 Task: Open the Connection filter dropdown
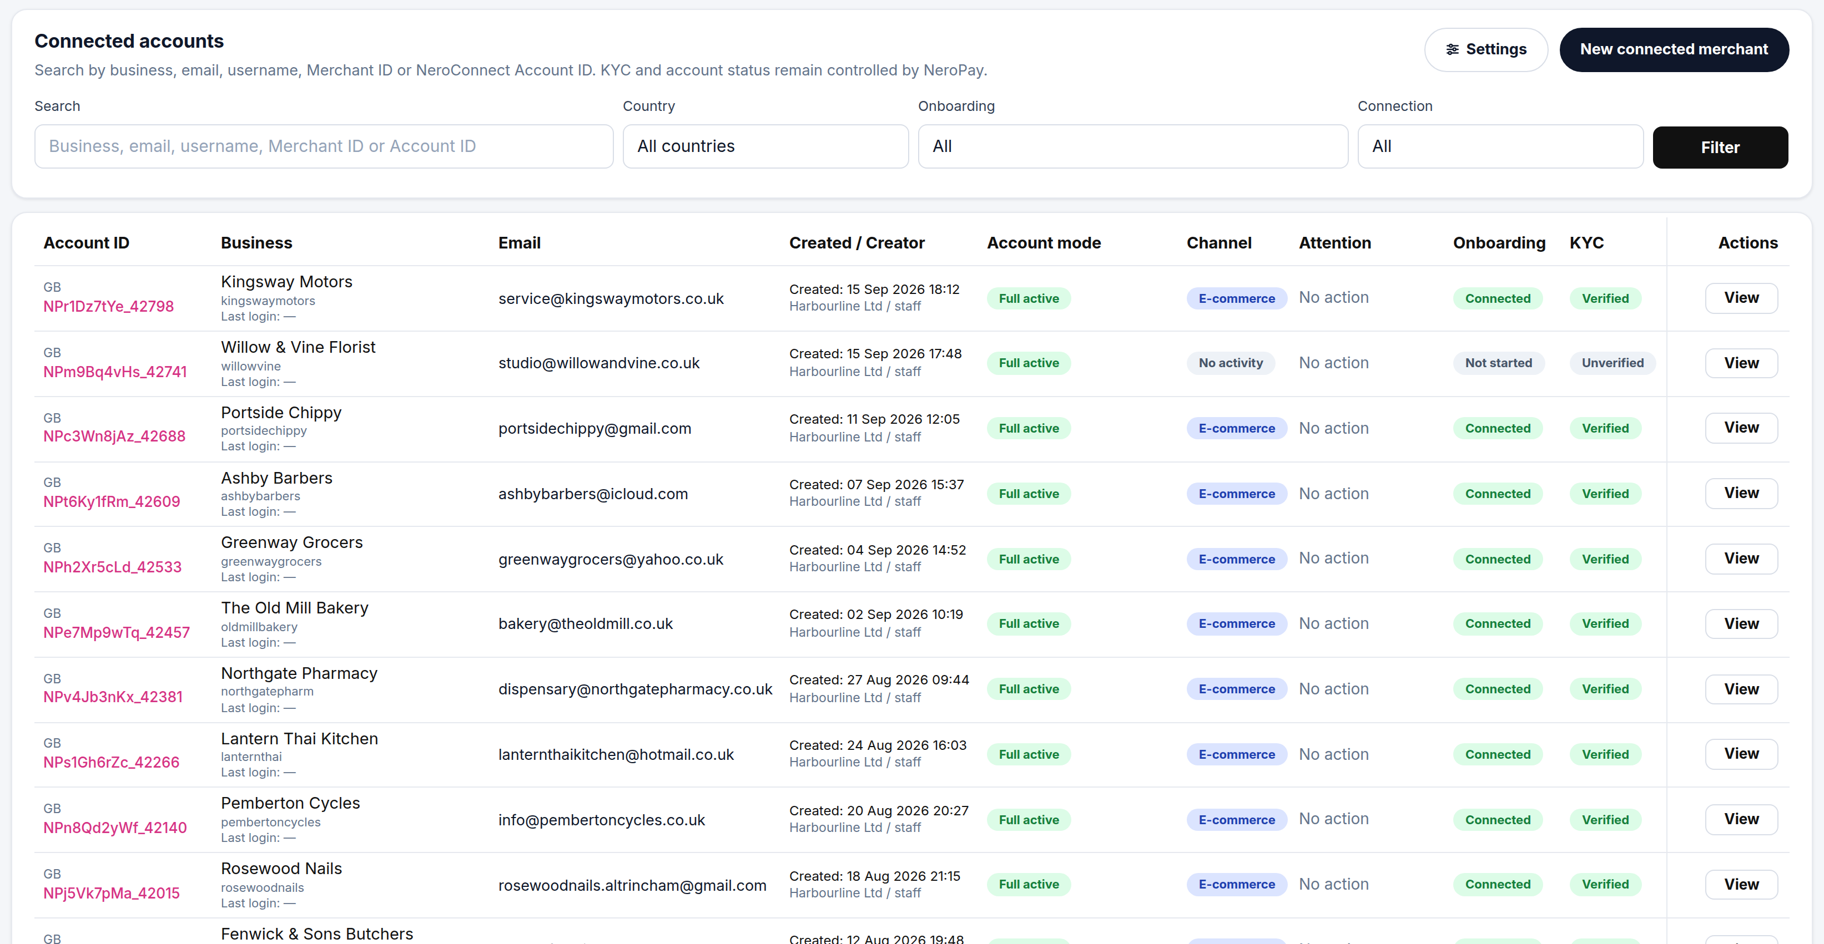click(x=1500, y=146)
